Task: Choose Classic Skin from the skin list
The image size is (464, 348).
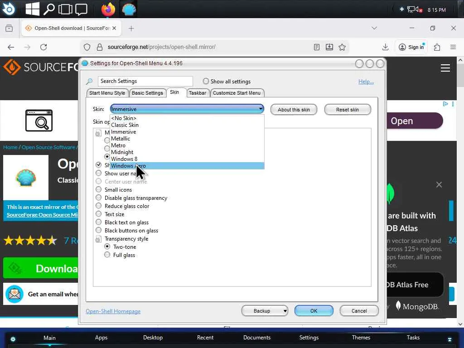Action: pos(187,125)
